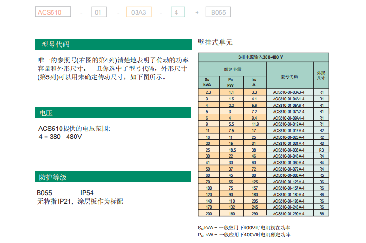Click the 132 kW power cell
The width and height of the screenshot is (366, 243).
(x=231, y=207)
